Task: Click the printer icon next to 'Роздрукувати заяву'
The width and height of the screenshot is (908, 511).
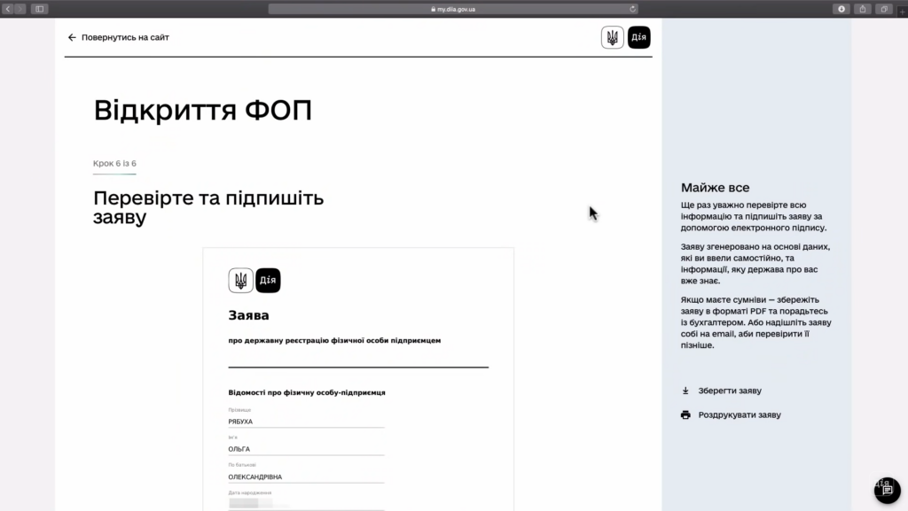Action: tap(685, 414)
